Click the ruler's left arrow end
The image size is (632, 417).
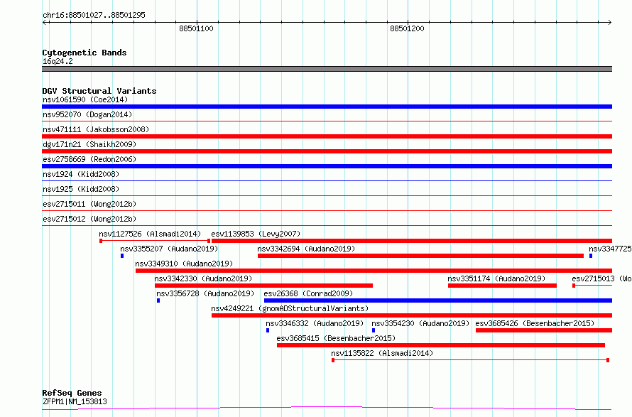pyautogui.click(x=44, y=23)
